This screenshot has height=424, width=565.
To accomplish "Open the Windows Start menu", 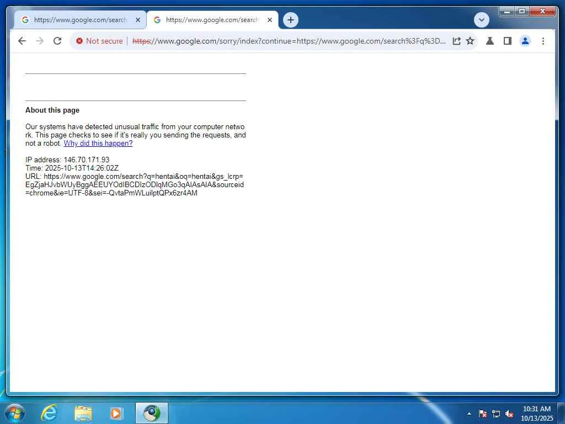I will (15, 413).
